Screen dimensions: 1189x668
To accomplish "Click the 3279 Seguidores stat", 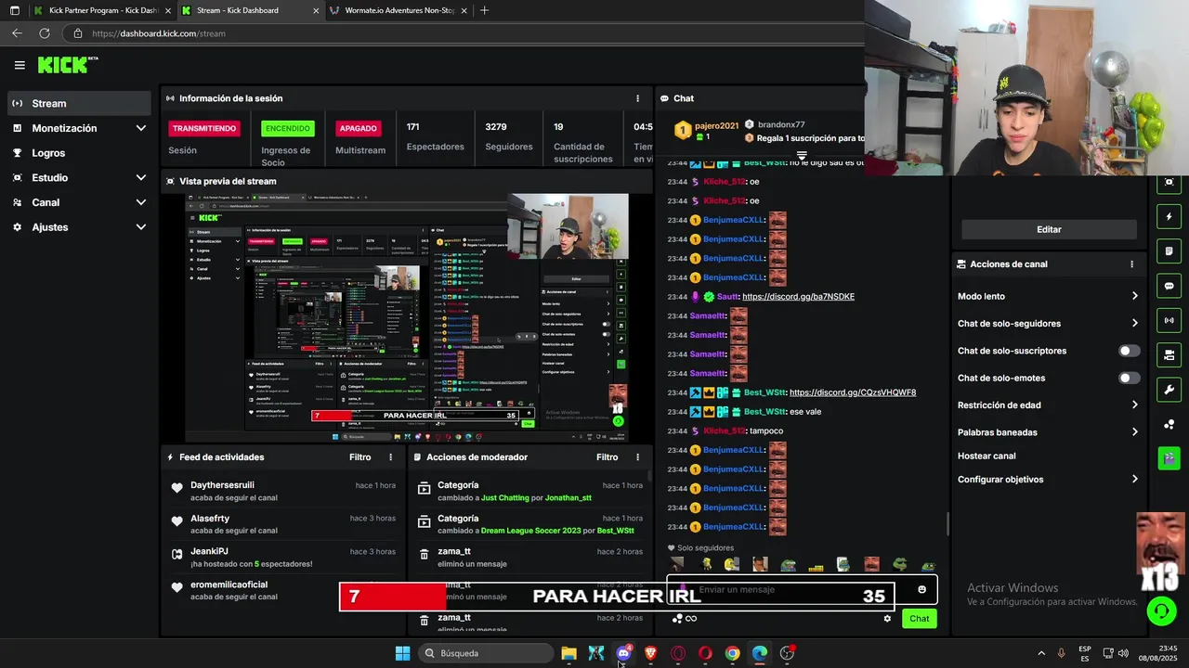I will coord(509,137).
